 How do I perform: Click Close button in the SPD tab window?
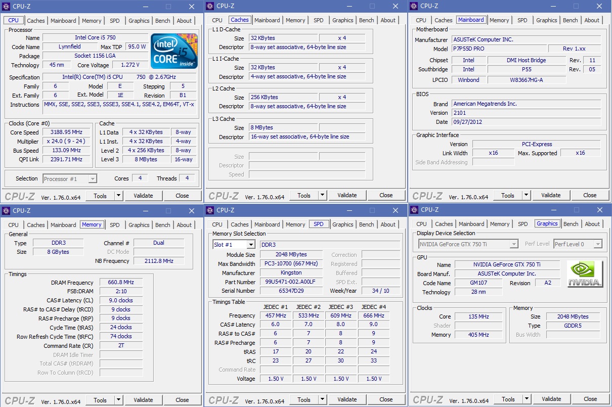point(386,399)
